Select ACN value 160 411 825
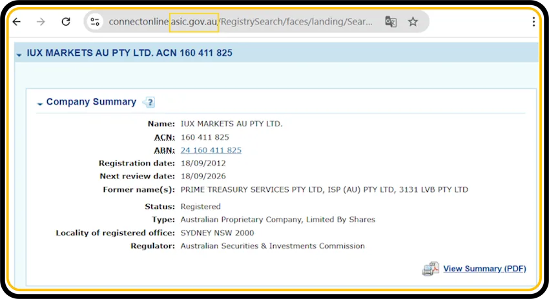Image resolution: width=549 pixels, height=299 pixels. [205, 137]
